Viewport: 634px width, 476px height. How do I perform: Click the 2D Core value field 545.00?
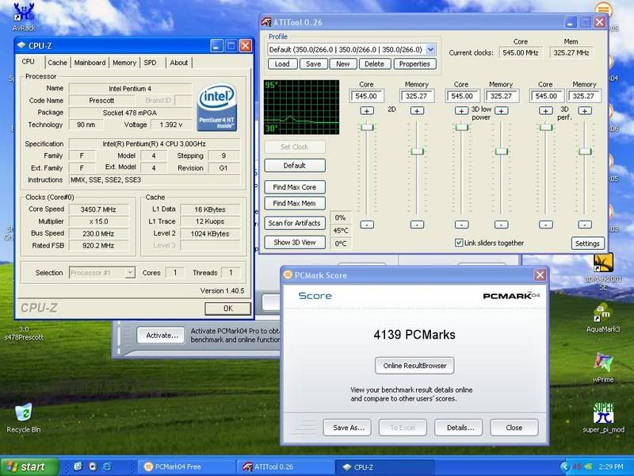(x=366, y=96)
